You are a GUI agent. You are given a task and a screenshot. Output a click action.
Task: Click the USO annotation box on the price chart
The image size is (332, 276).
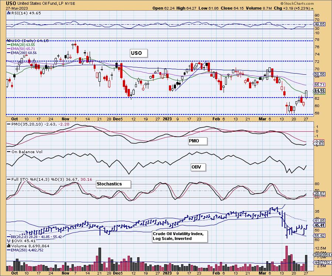(x=138, y=53)
